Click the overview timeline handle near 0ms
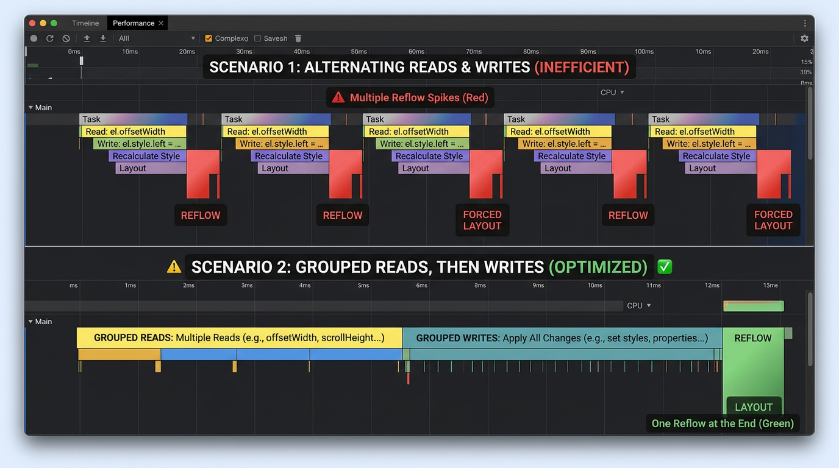 81,60
